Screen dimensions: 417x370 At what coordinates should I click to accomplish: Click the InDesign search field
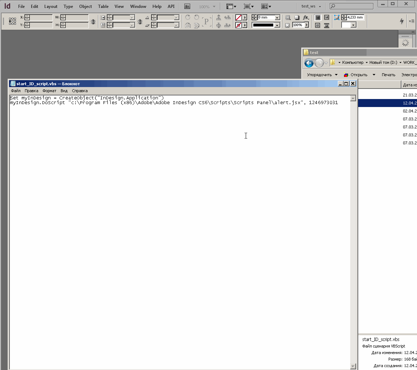[x=351, y=6]
